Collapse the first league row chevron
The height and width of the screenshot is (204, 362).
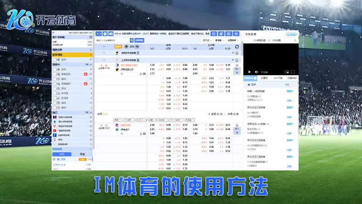click(x=104, y=53)
